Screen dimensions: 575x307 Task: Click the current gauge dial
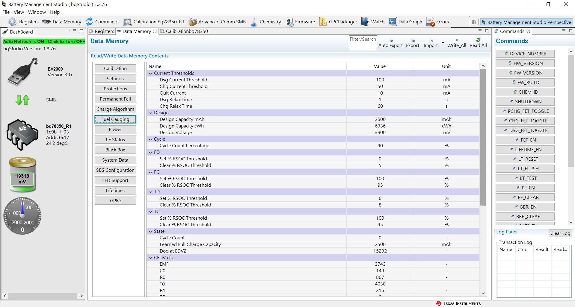coord(22,216)
